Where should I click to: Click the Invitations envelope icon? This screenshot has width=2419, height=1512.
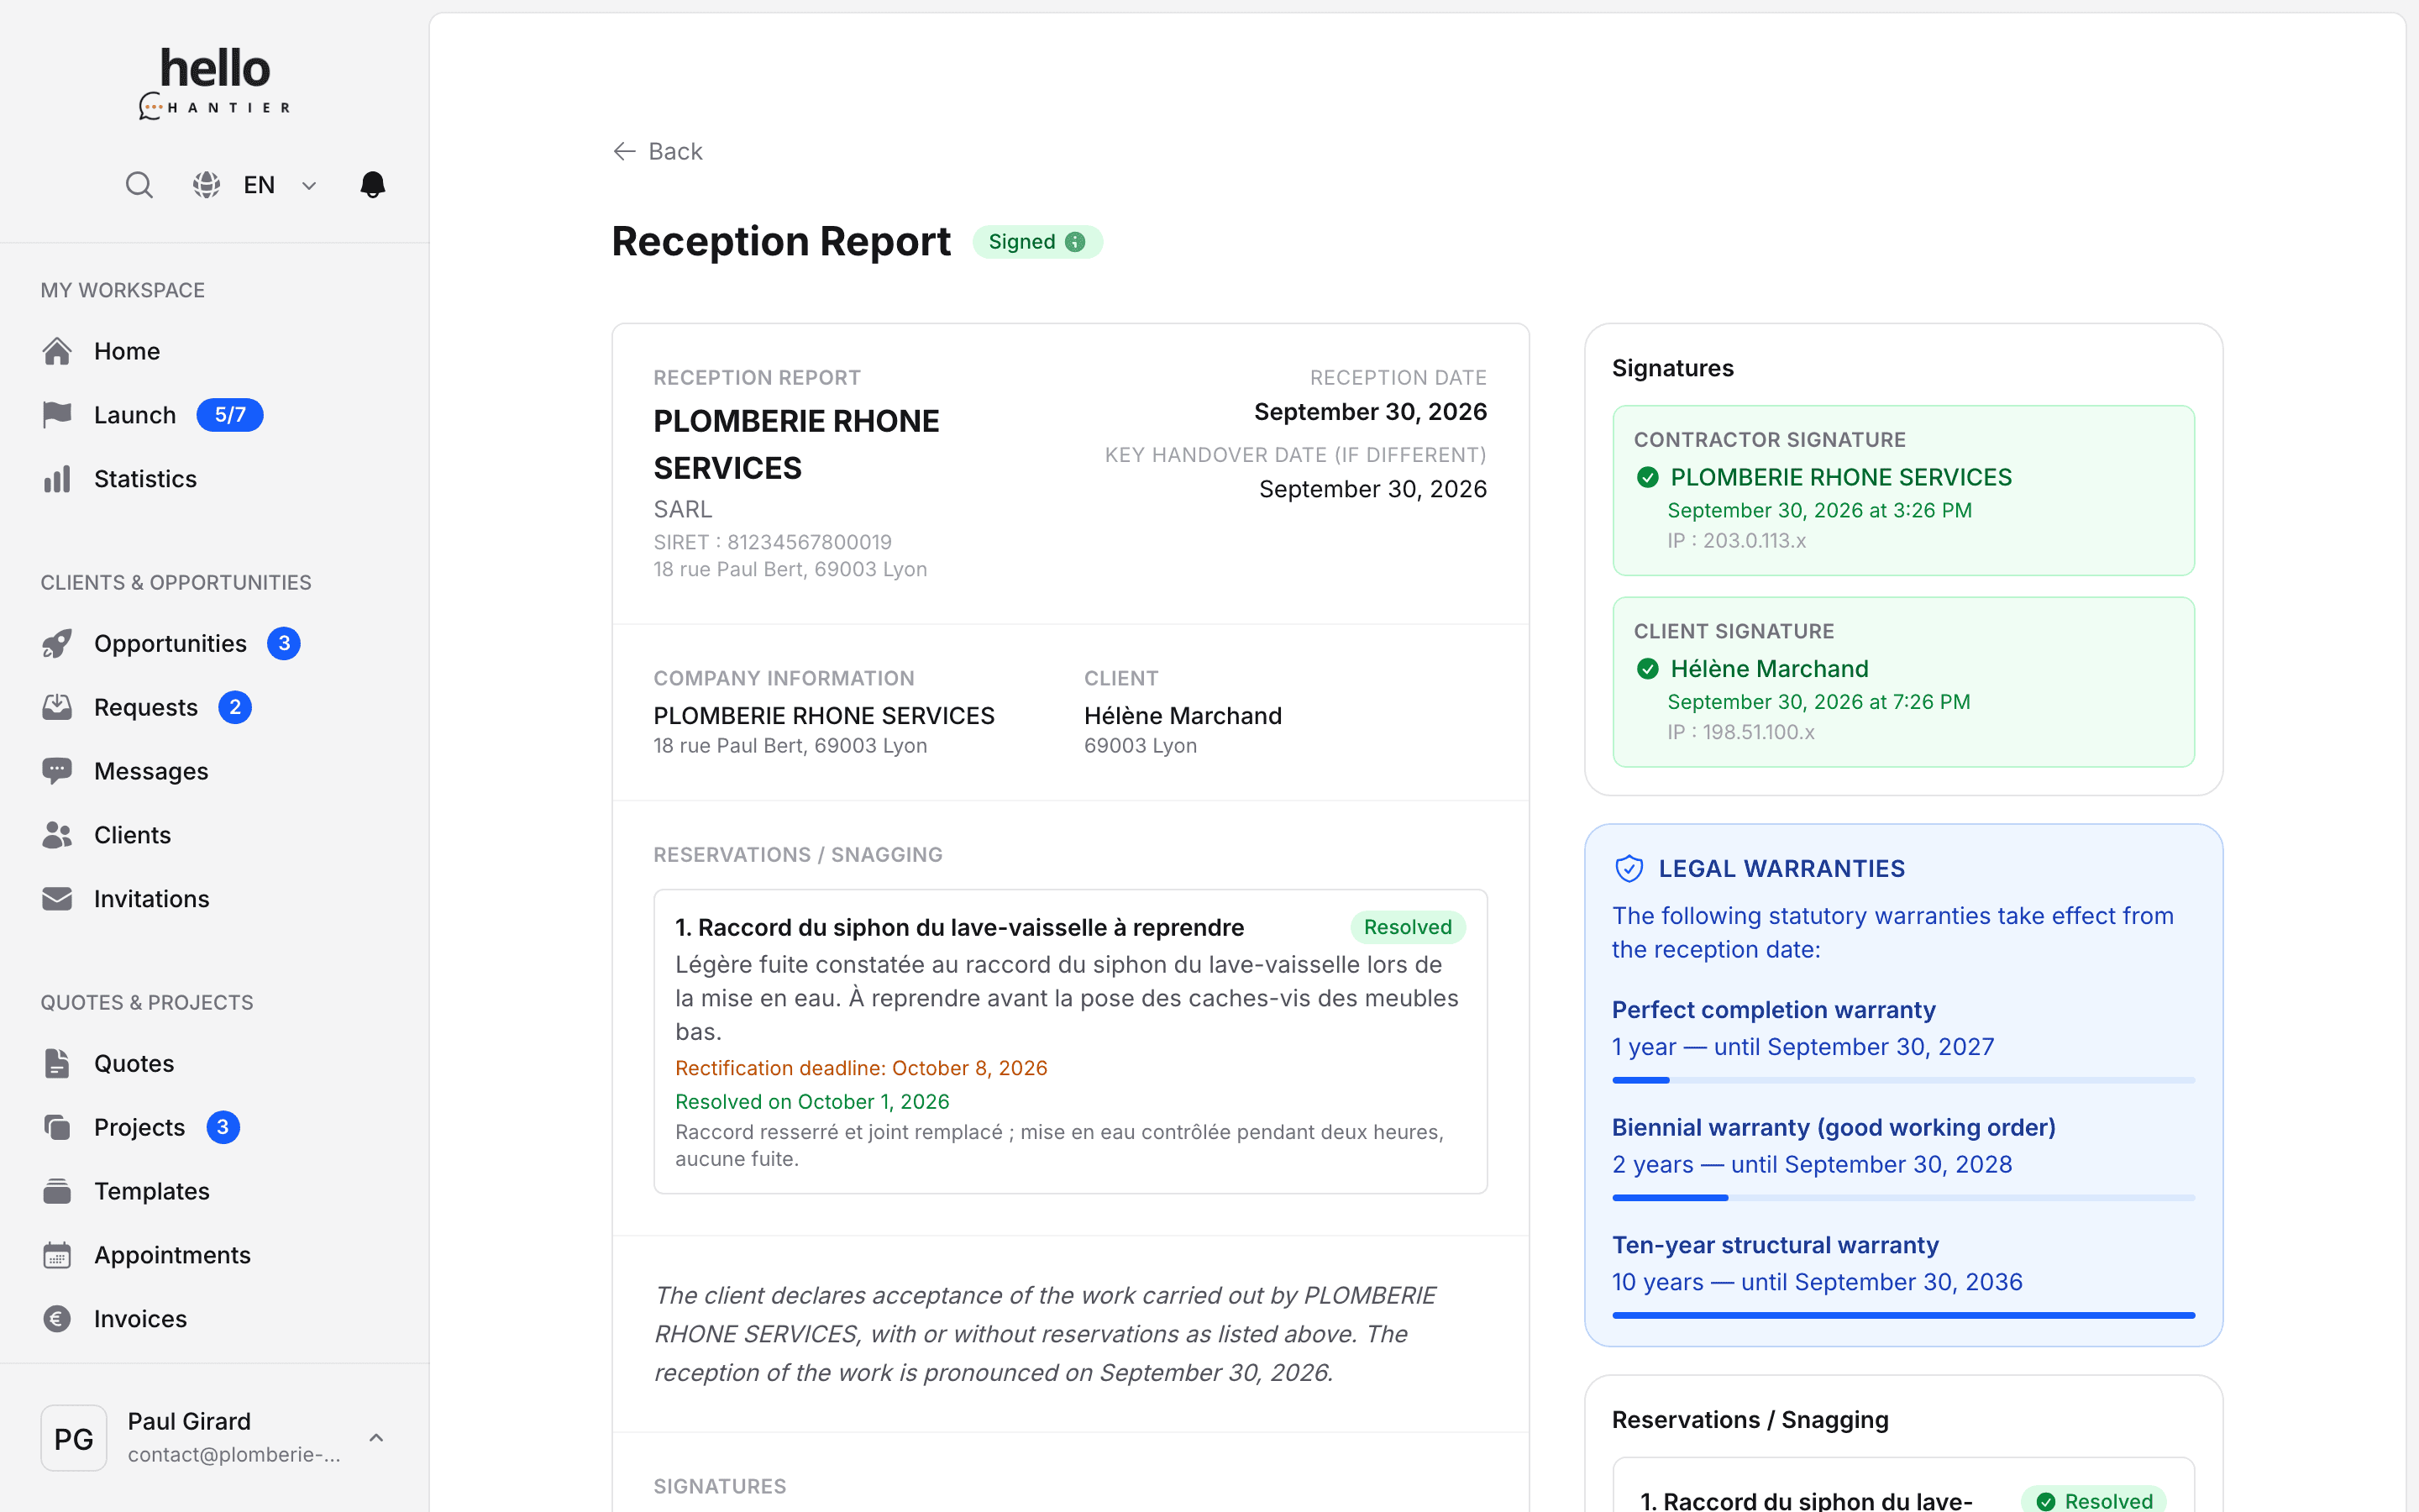57,899
